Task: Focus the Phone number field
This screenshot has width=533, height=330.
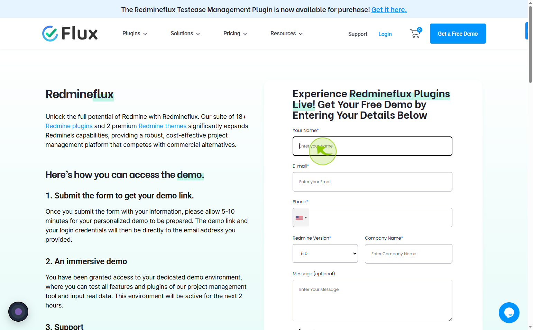Action: (380, 217)
